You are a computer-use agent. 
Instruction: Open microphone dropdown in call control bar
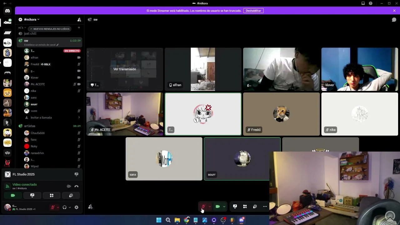[210, 206]
